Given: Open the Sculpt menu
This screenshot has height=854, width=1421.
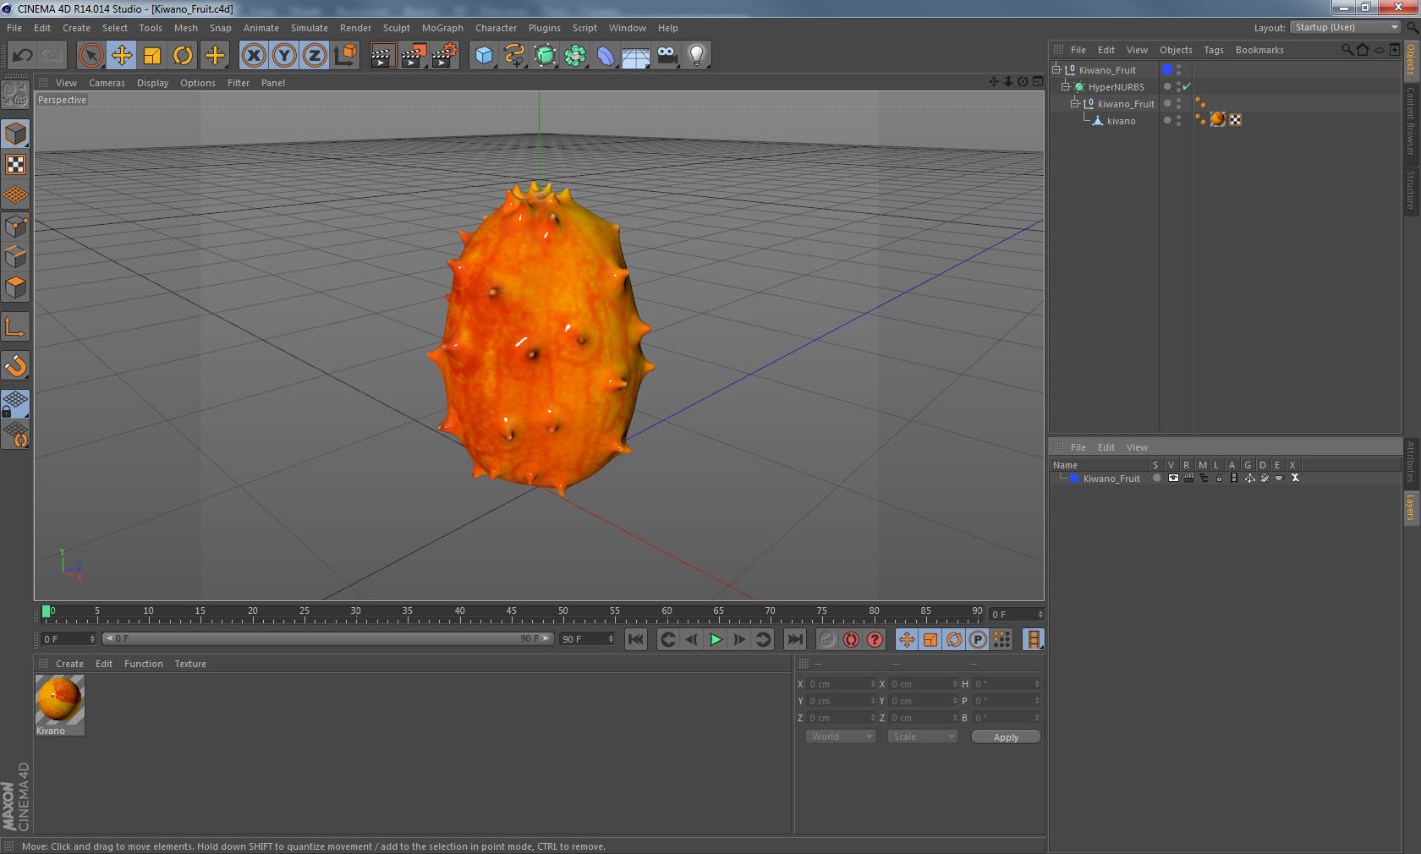Looking at the screenshot, I should coord(396,28).
